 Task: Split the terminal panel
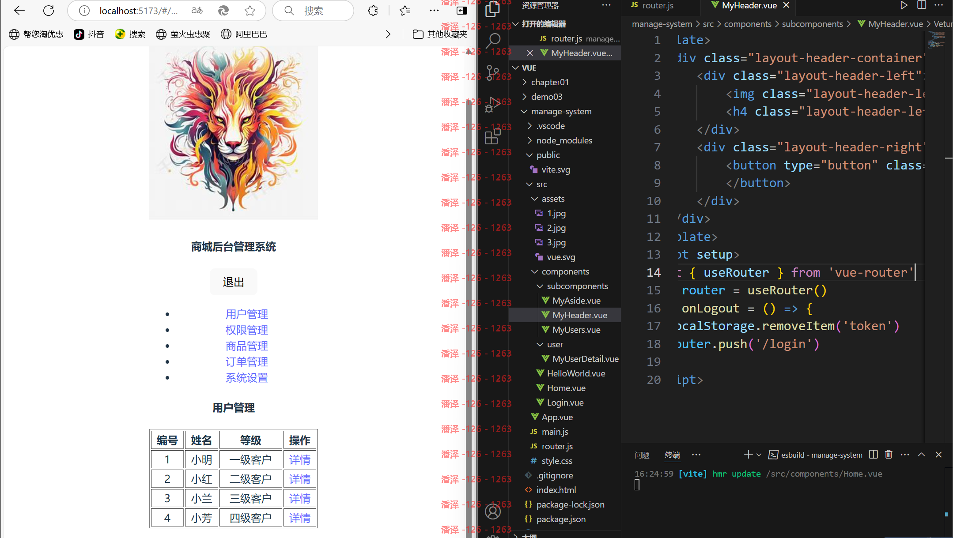coord(873,455)
